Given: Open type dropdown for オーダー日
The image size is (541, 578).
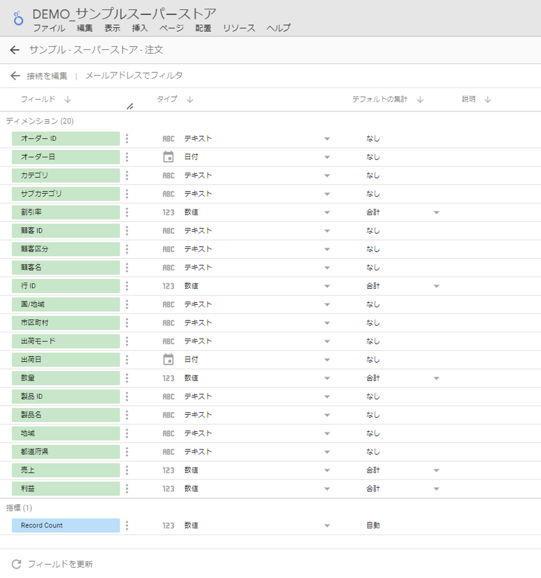Looking at the screenshot, I should tap(327, 157).
